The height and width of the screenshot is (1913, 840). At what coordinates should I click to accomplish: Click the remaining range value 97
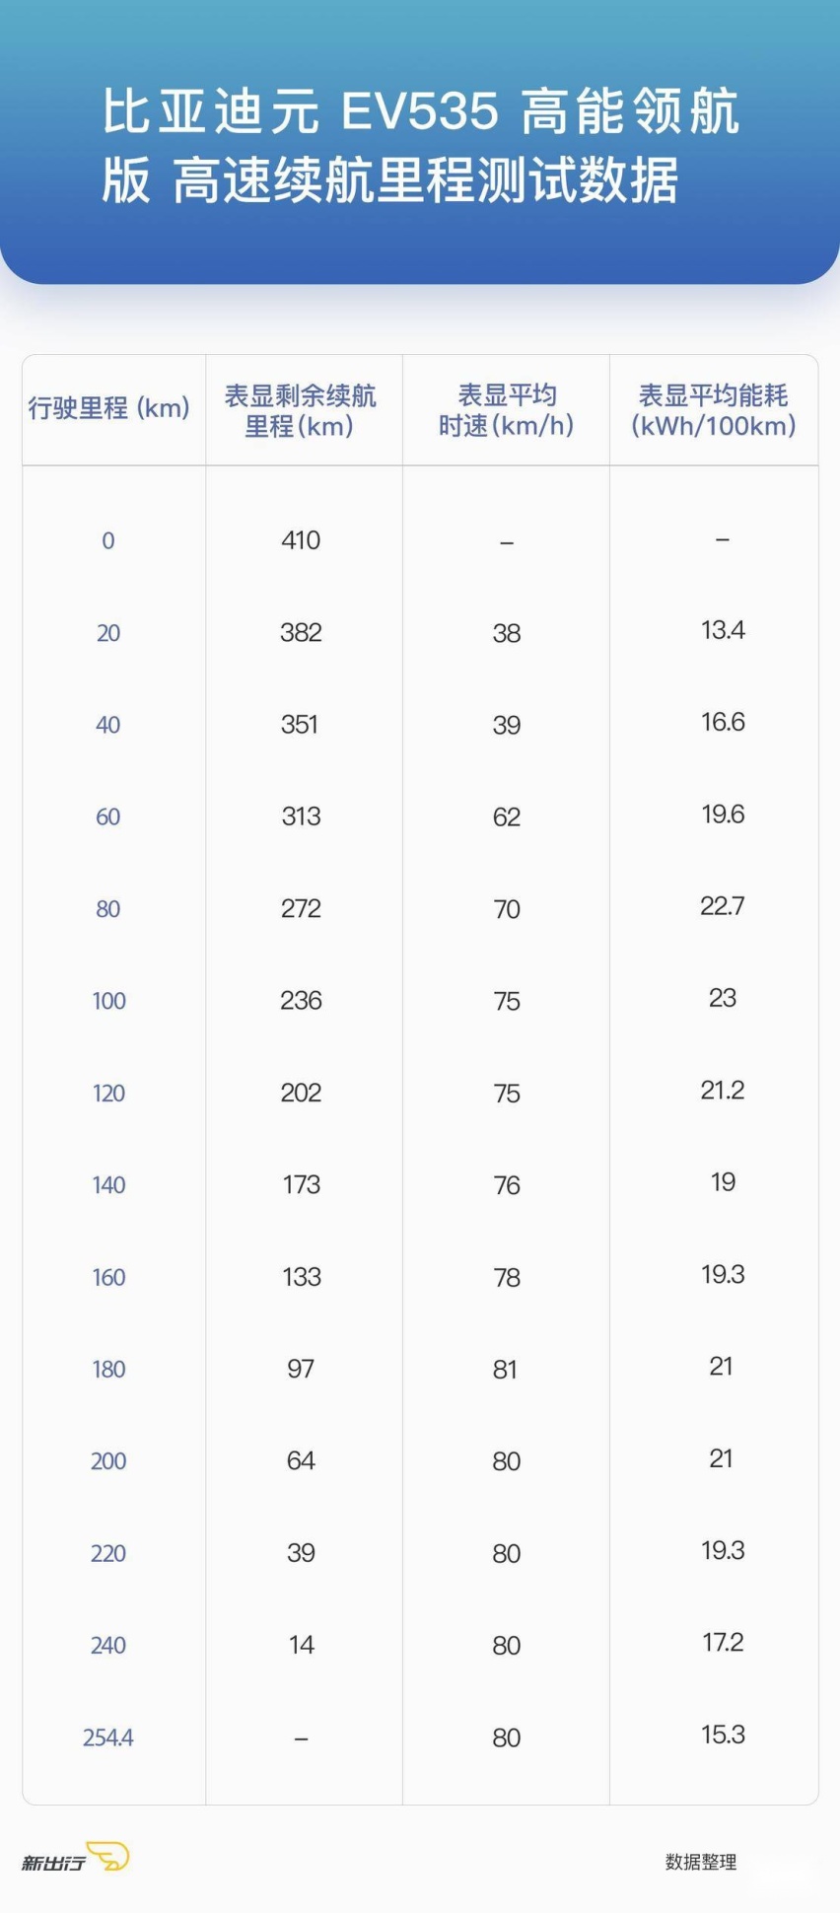tap(301, 1369)
